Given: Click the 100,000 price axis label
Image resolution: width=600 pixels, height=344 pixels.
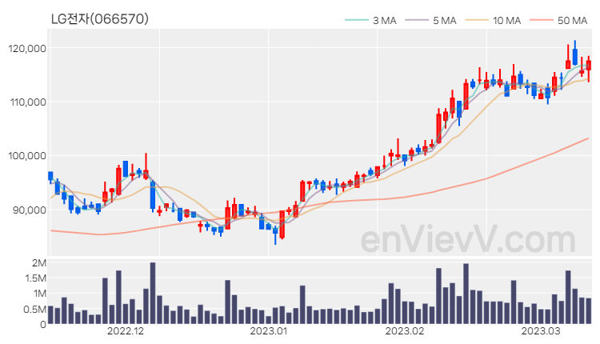Looking at the screenshot, I should pyautogui.click(x=26, y=156).
